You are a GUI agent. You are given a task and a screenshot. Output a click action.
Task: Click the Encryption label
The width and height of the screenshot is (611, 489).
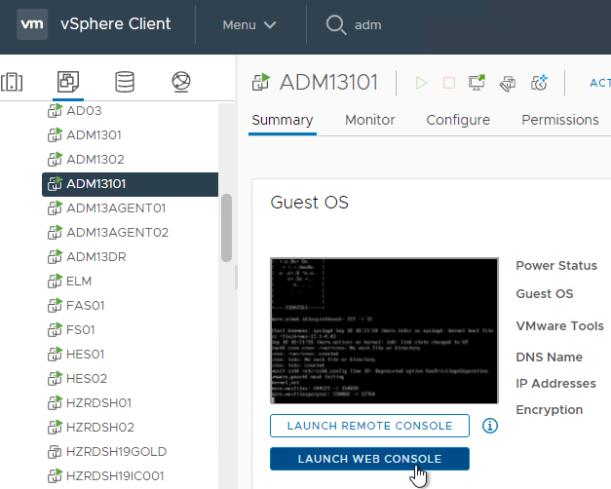coord(550,410)
